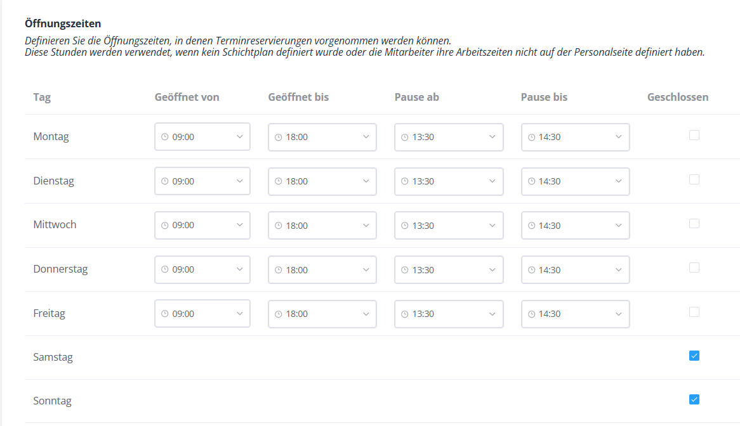Click clock icon in Freitag Geöffnet von field
Screen dimensions: 740x426
165,314
